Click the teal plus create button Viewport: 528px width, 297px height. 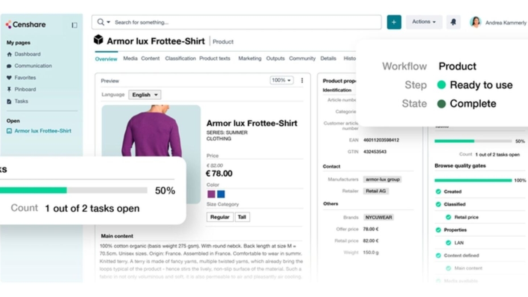coord(394,22)
